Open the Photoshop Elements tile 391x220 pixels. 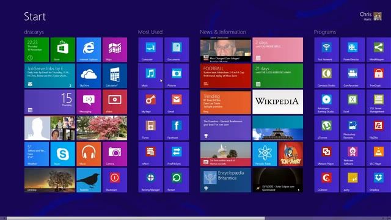[353, 128]
